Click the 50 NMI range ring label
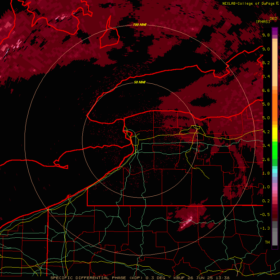The width and height of the screenshot is (280, 280). 140,82
